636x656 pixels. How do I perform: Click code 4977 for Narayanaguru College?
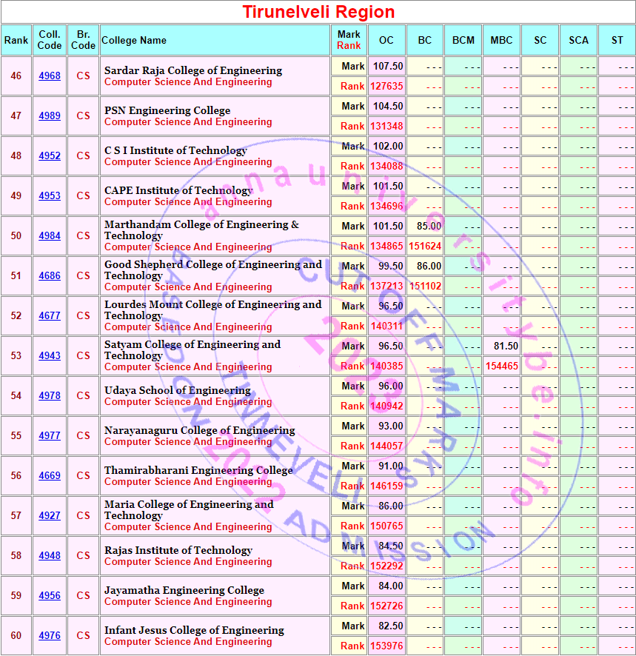point(50,436)
